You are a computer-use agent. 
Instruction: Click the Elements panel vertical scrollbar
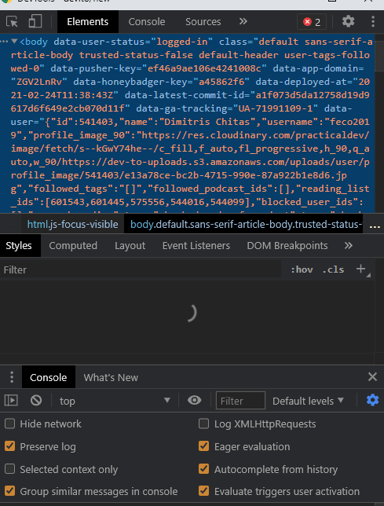[379, 57]
